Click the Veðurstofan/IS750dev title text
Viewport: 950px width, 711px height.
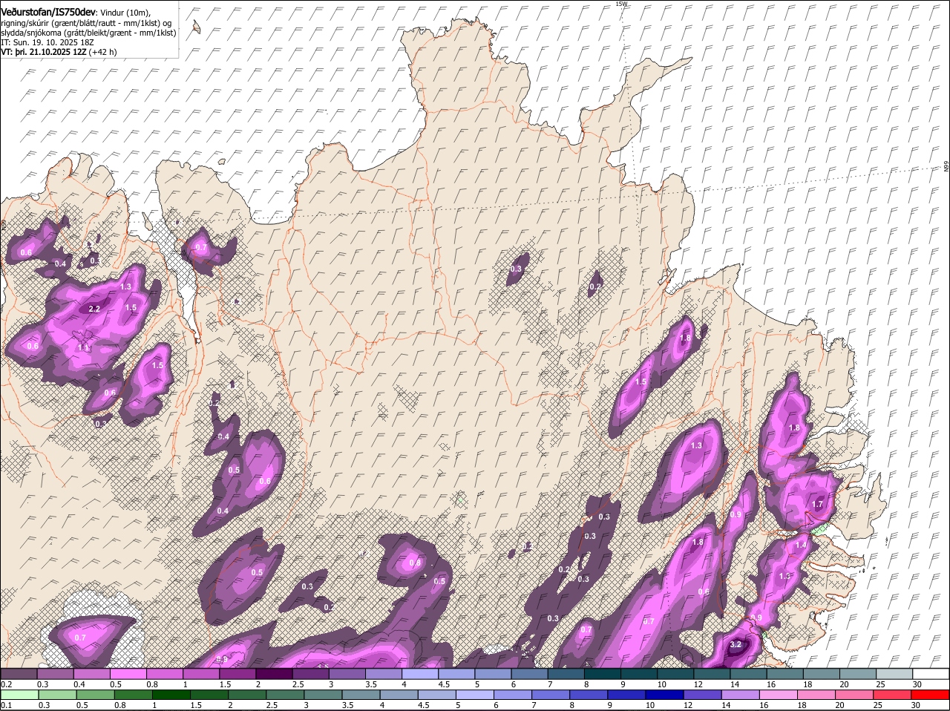pos(48,13)
